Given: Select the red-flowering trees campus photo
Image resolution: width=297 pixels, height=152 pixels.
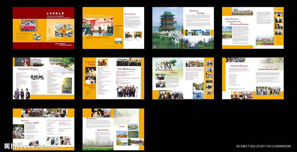Looking at the screenshot, I should 136,142.
